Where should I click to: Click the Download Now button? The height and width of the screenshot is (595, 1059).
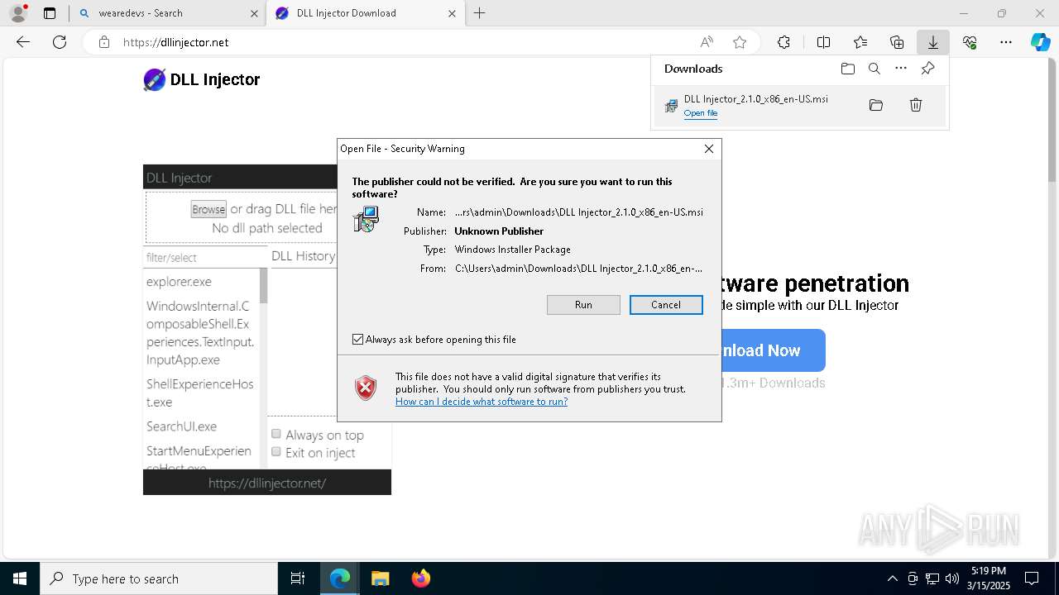click(773, 350)
